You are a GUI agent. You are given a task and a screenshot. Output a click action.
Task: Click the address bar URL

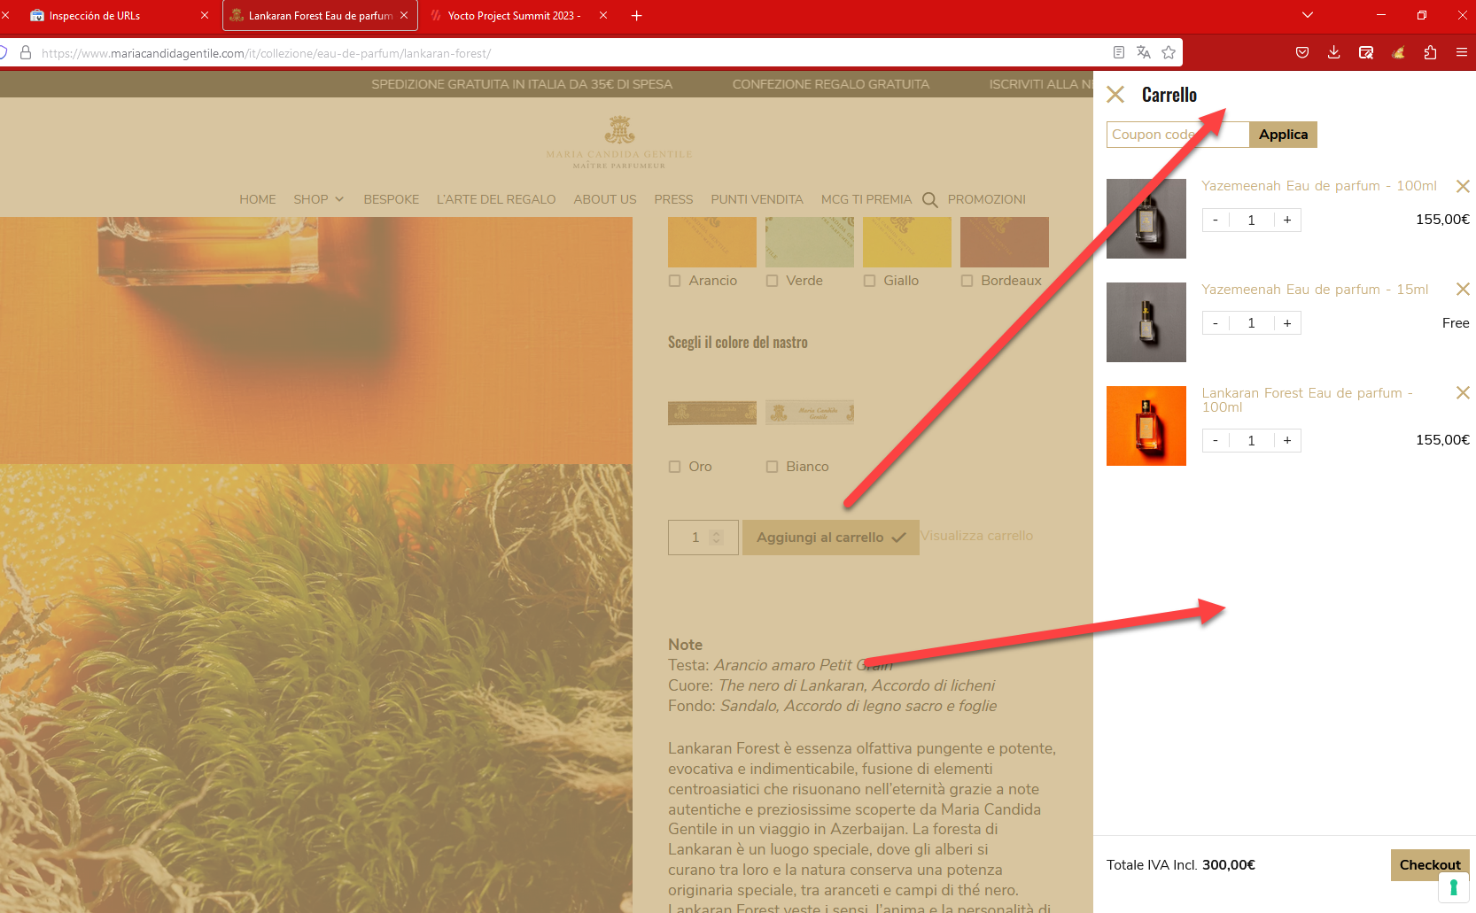266,53
